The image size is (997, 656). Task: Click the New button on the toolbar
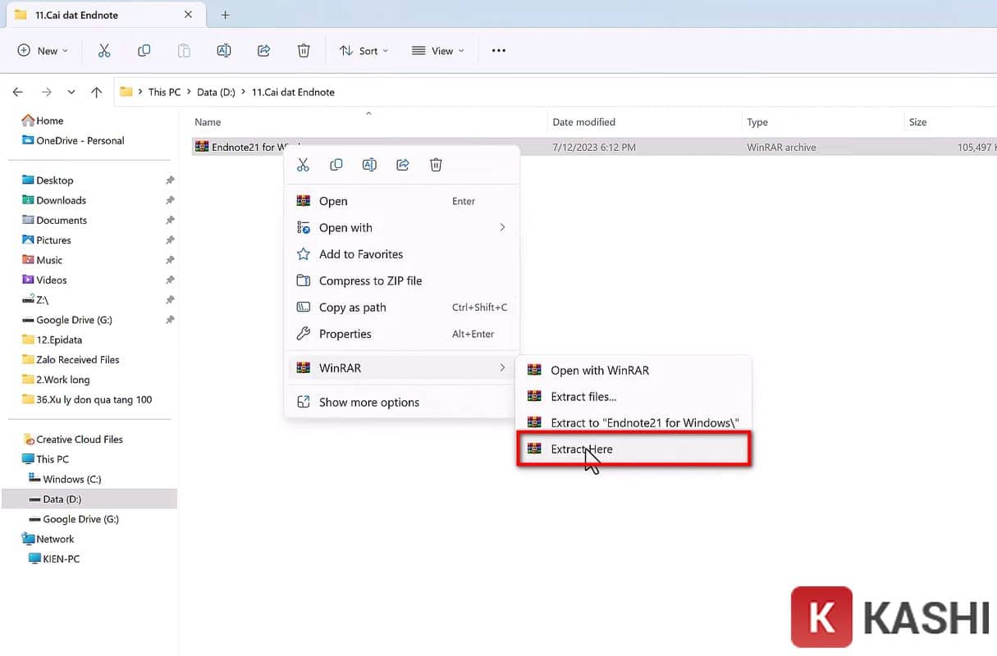[x=43, y=50]
